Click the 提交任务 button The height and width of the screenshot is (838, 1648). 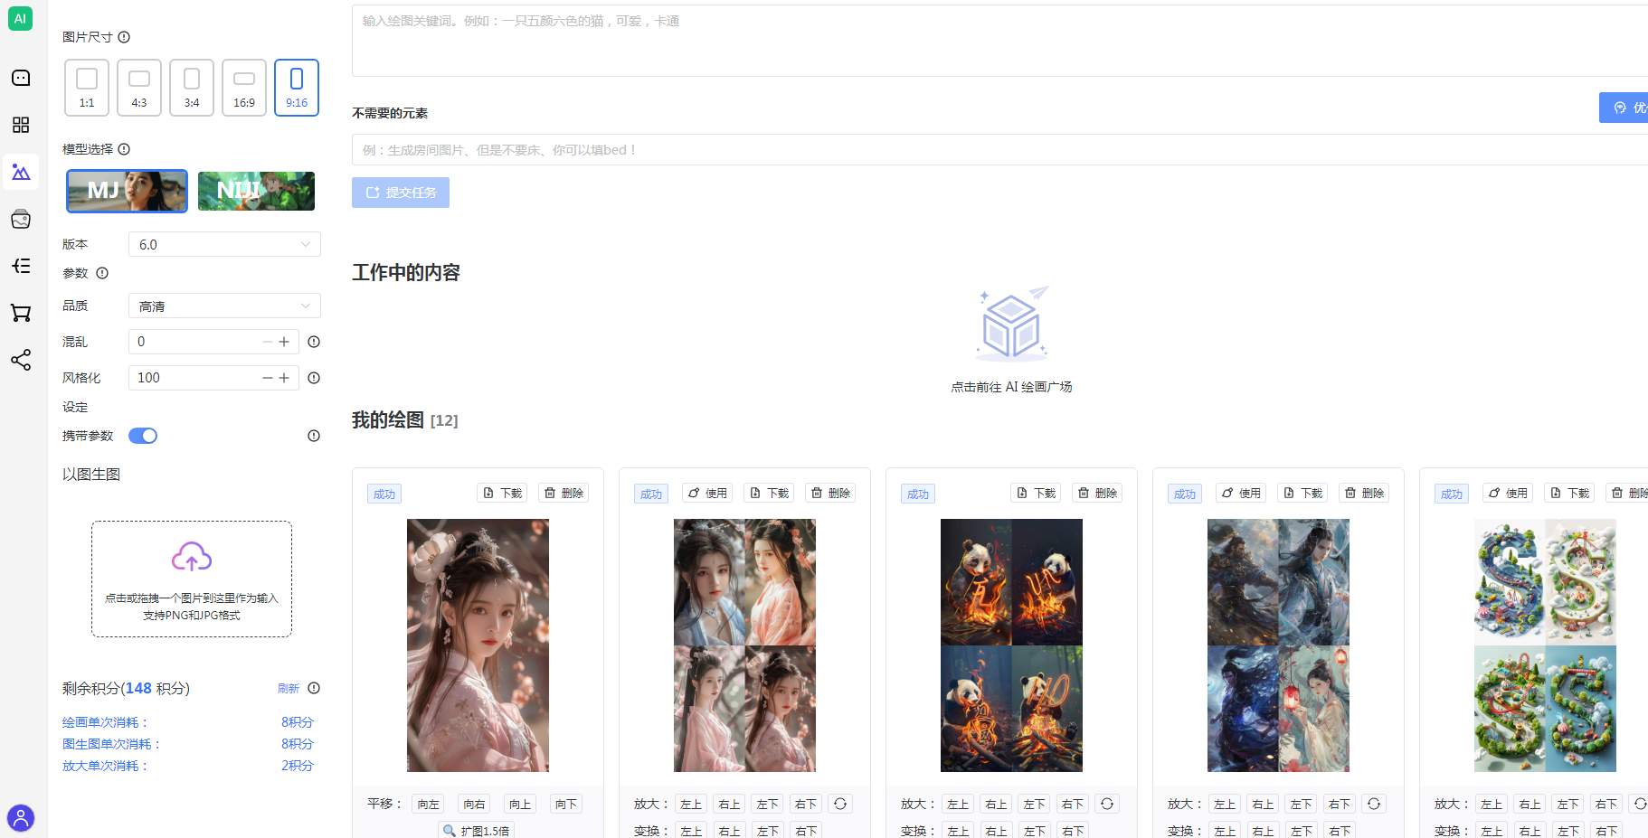click(401, 193)
